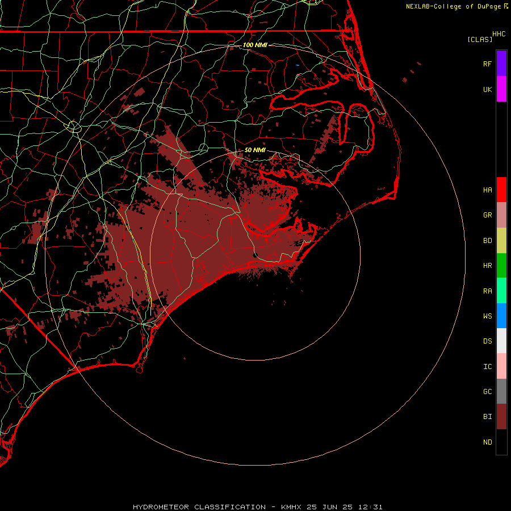Click the 12:31 time stamp

370,507
